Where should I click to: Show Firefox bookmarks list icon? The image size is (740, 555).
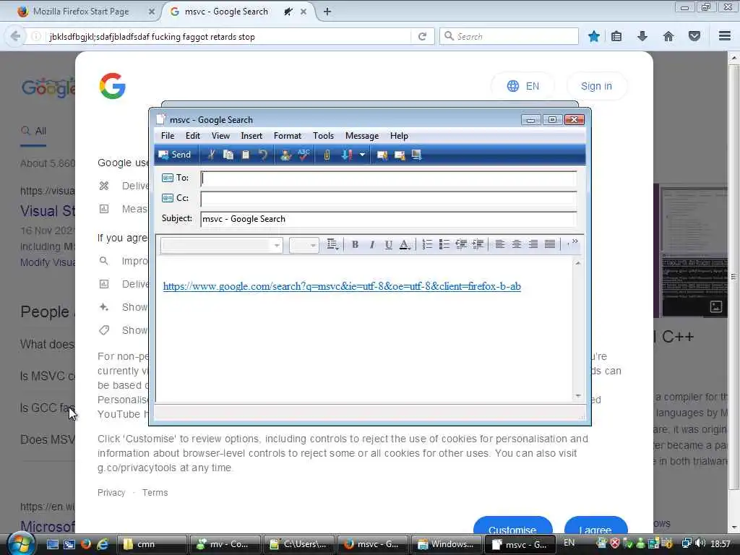(616, 36)
